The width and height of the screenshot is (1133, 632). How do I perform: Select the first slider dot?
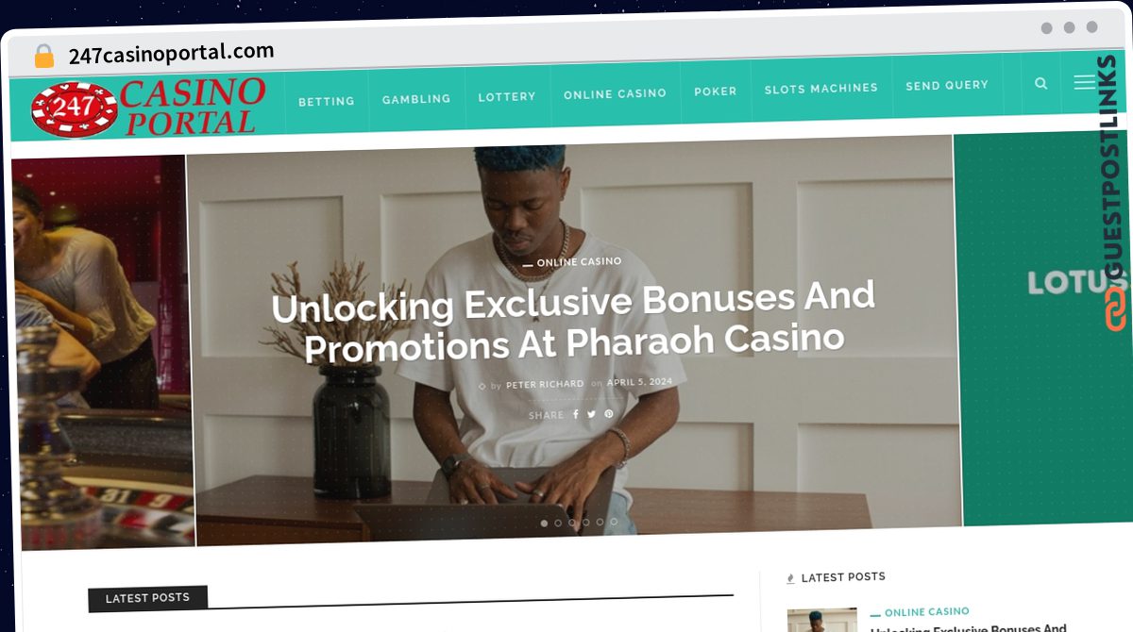544,523
